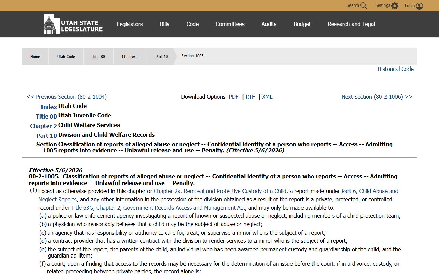Go to Home breadcrumb
This screenshot has width=439, height=274.
(35, 57)
